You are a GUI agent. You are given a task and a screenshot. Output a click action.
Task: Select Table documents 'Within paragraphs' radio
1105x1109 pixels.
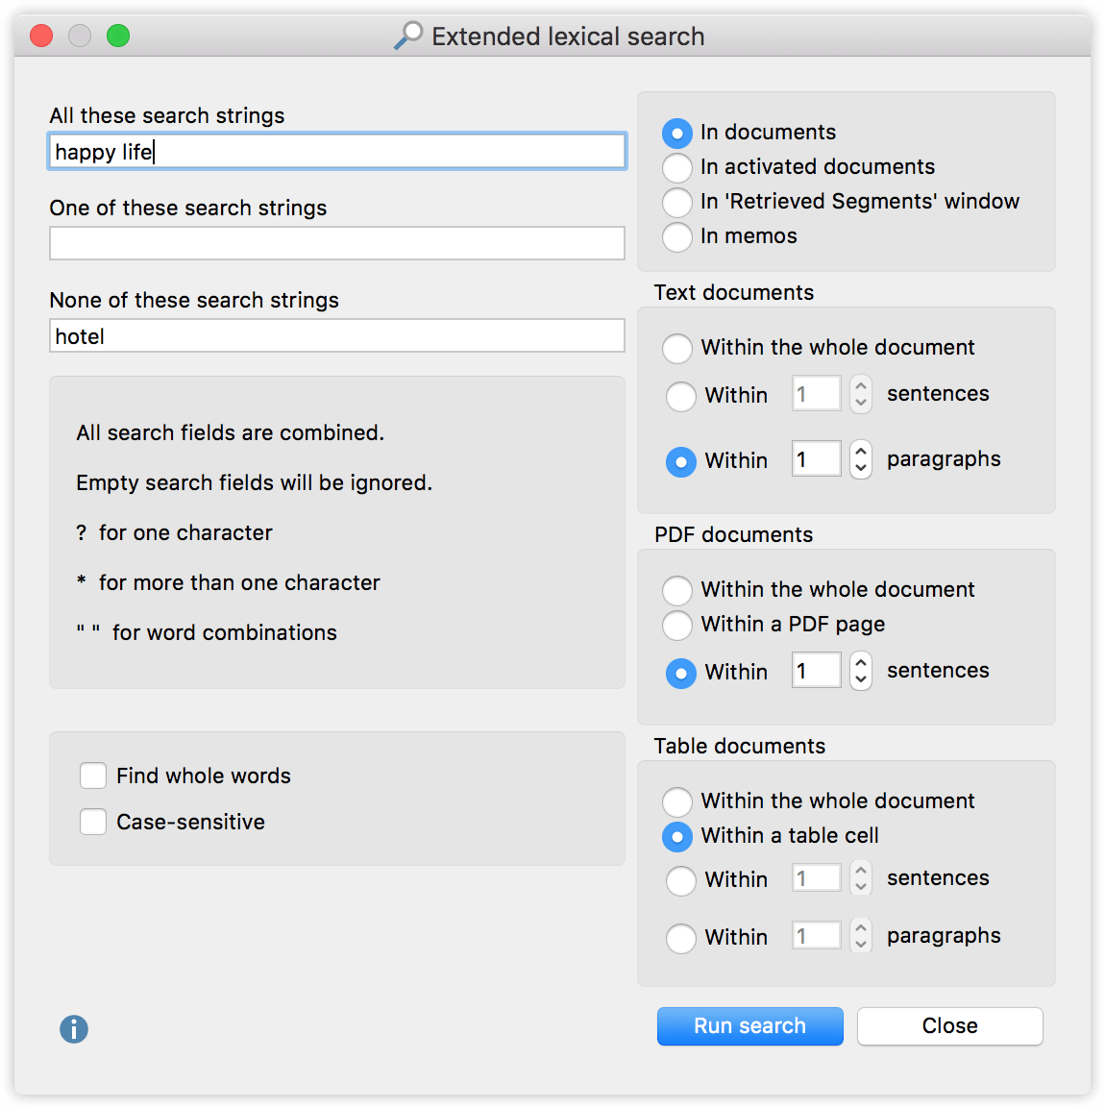tap(681, 939)
